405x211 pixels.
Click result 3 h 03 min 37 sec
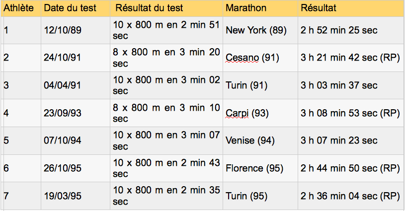339,85
